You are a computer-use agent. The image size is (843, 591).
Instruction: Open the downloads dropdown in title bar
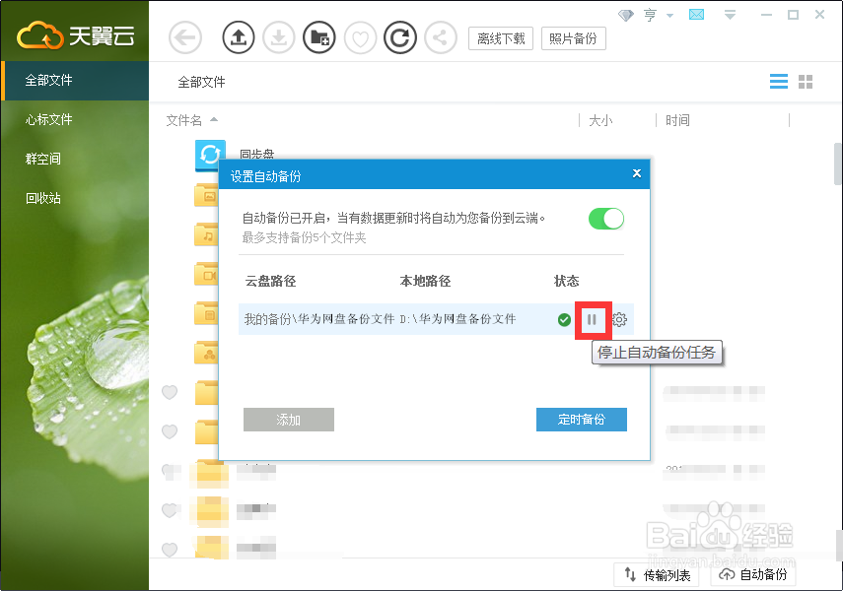(728, 16)
